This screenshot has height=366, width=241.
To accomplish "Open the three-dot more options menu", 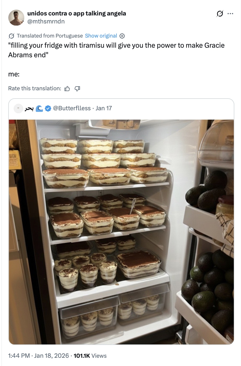I will (230, 14).
